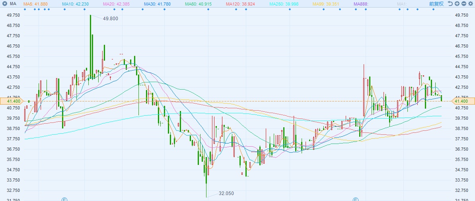The width and height of the screenshot is (475, 201).
Task: Click the MA indicator name label
Action: coord(13,4)
